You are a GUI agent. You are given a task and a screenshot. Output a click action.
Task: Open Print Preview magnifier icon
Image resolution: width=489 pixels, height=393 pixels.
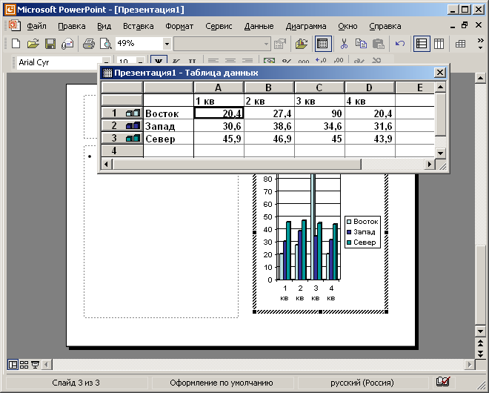pyautogui.click(x=106, y=44)
